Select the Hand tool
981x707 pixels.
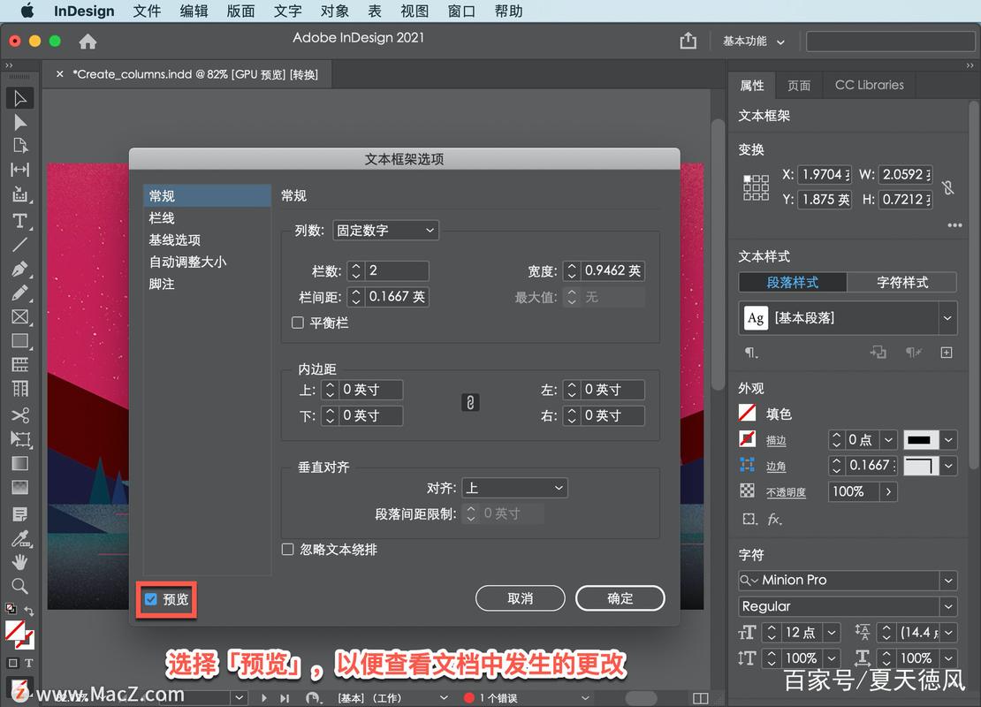click(20, 562)
